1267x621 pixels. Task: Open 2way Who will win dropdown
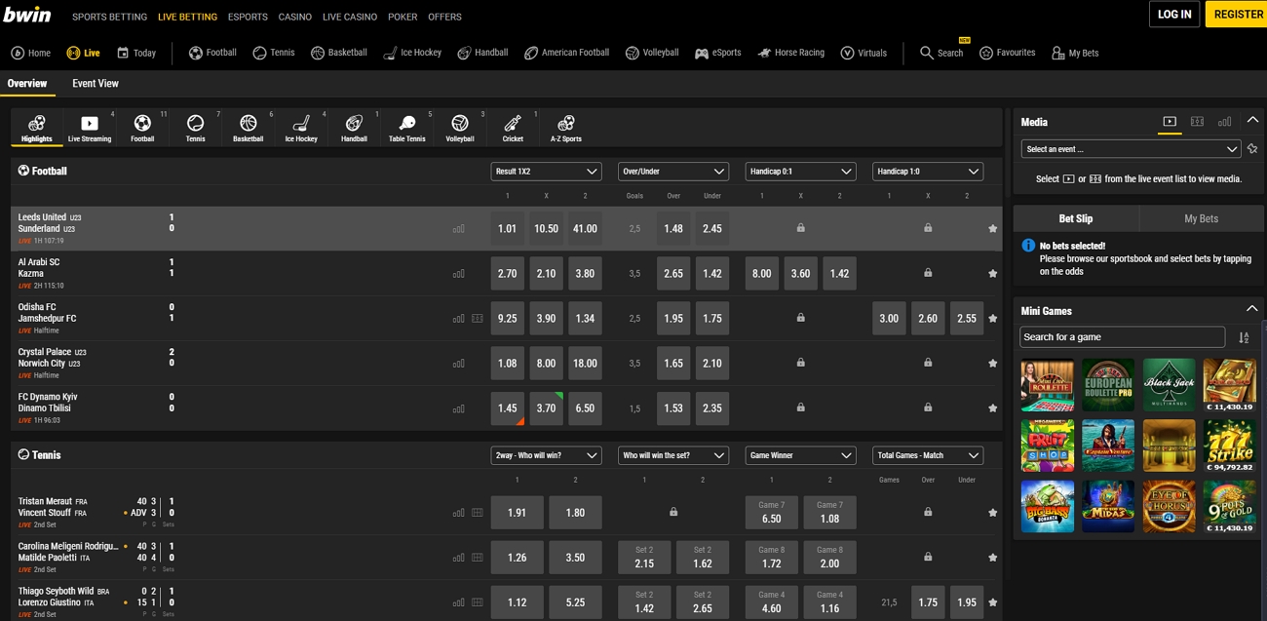(x=546, y=455)
